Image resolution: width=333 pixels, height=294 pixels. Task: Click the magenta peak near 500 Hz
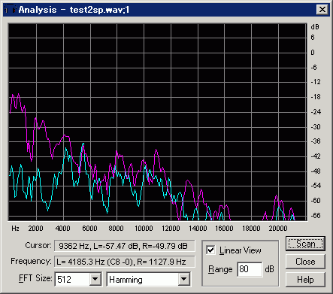tap(18, 94)
